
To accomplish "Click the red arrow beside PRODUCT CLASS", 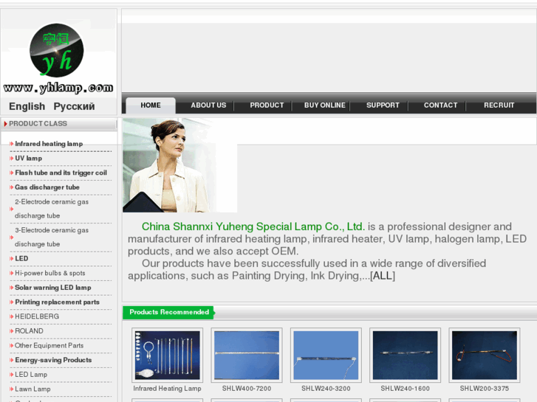I will pyautogui.click(x=5, y=123).
